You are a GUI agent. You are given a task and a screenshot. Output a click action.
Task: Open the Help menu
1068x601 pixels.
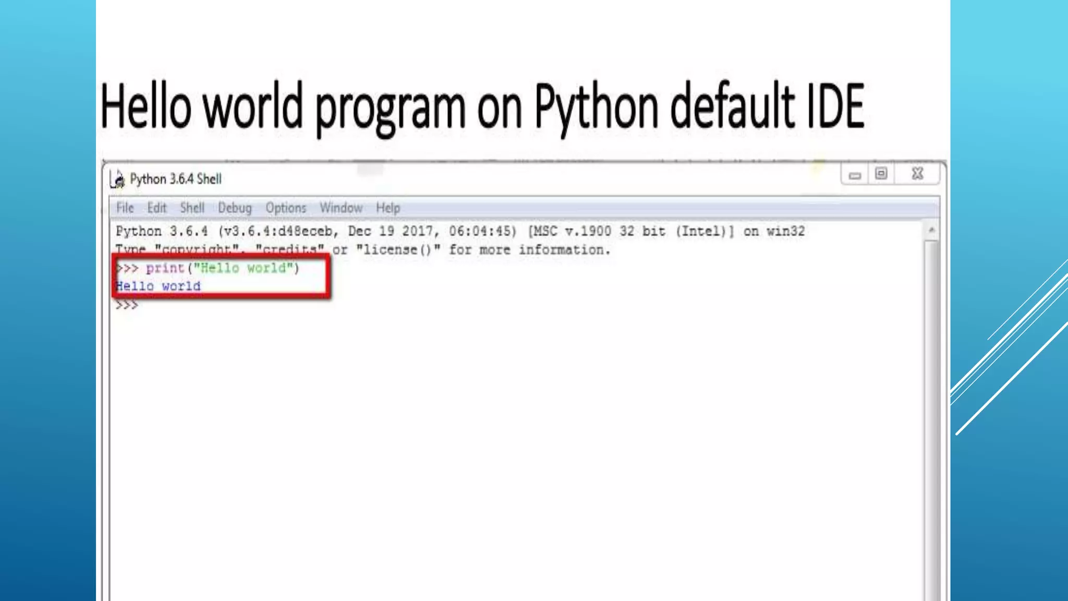(x=388, y=208)
